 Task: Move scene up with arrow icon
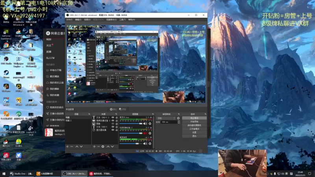(77, 146)
